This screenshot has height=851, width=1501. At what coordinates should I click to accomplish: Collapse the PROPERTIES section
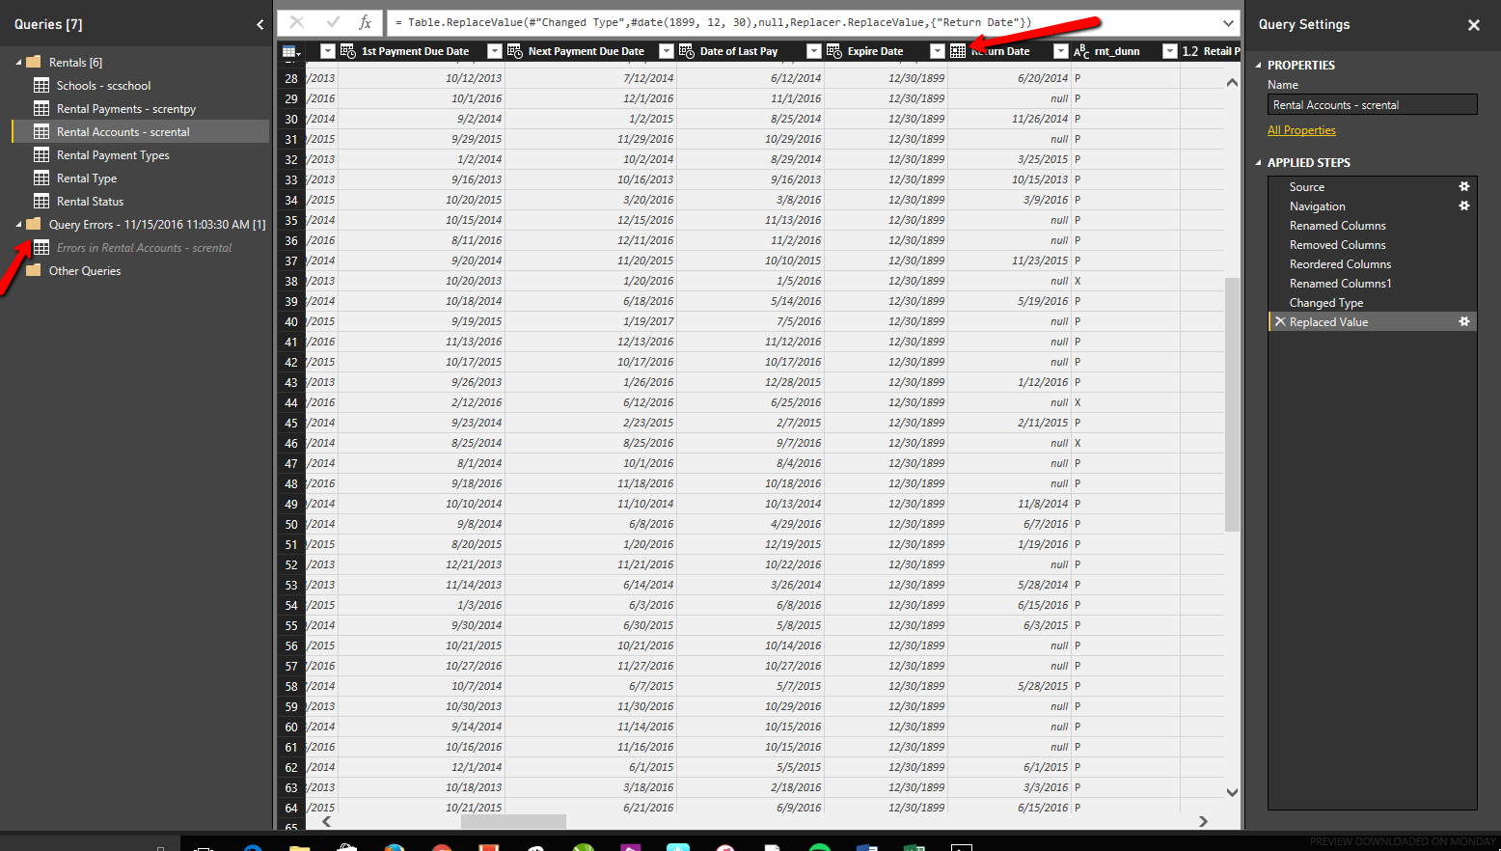tap(1258, 65)
